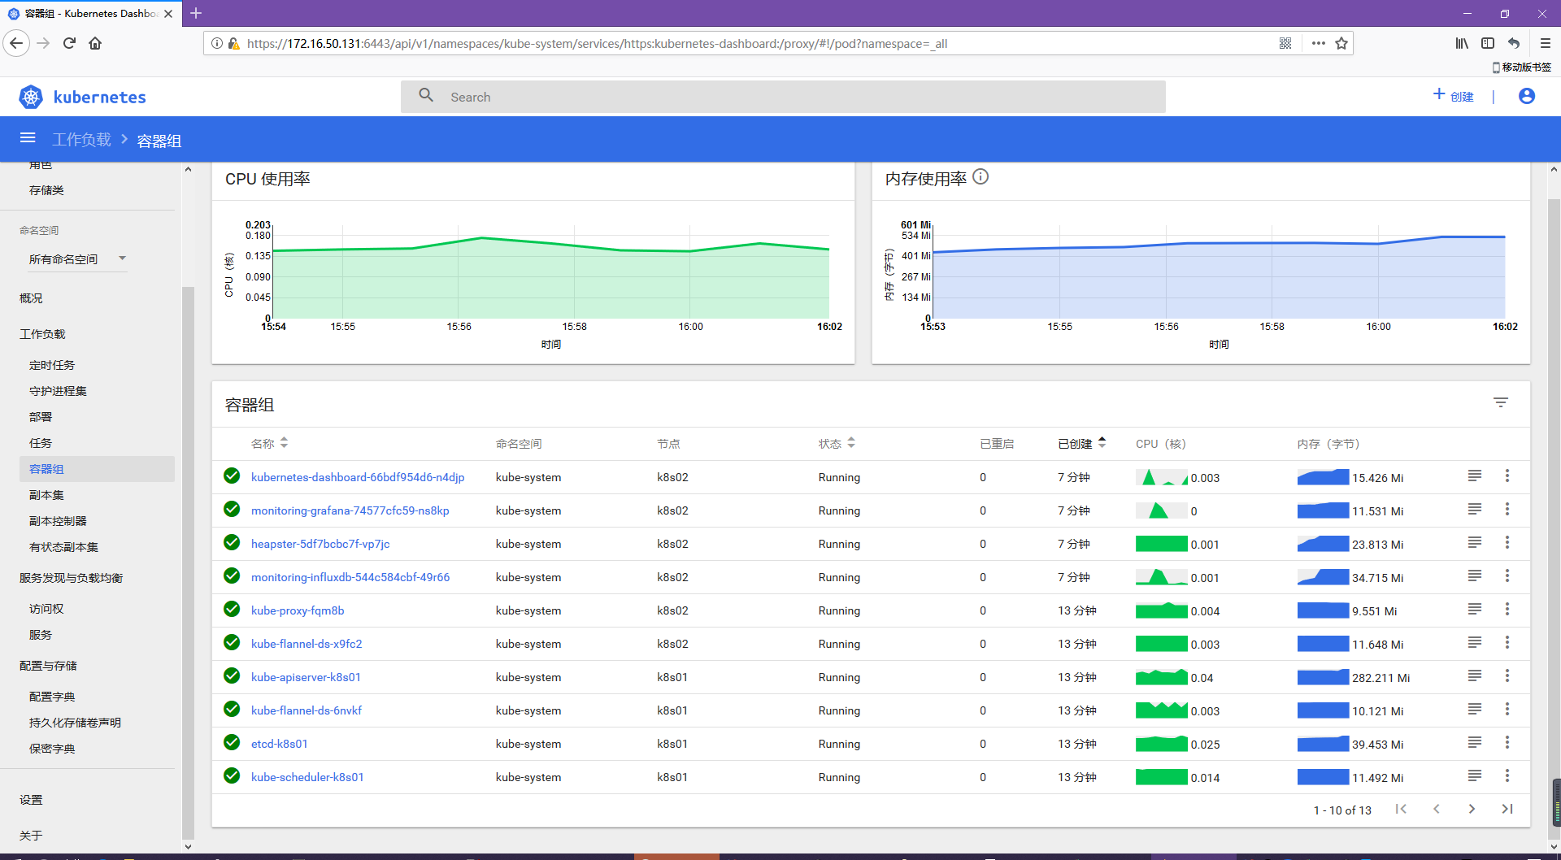Open actions menu for monitoring-influxdb pod
Viewport: 1561px width, 860px height.
(1507, 576)
